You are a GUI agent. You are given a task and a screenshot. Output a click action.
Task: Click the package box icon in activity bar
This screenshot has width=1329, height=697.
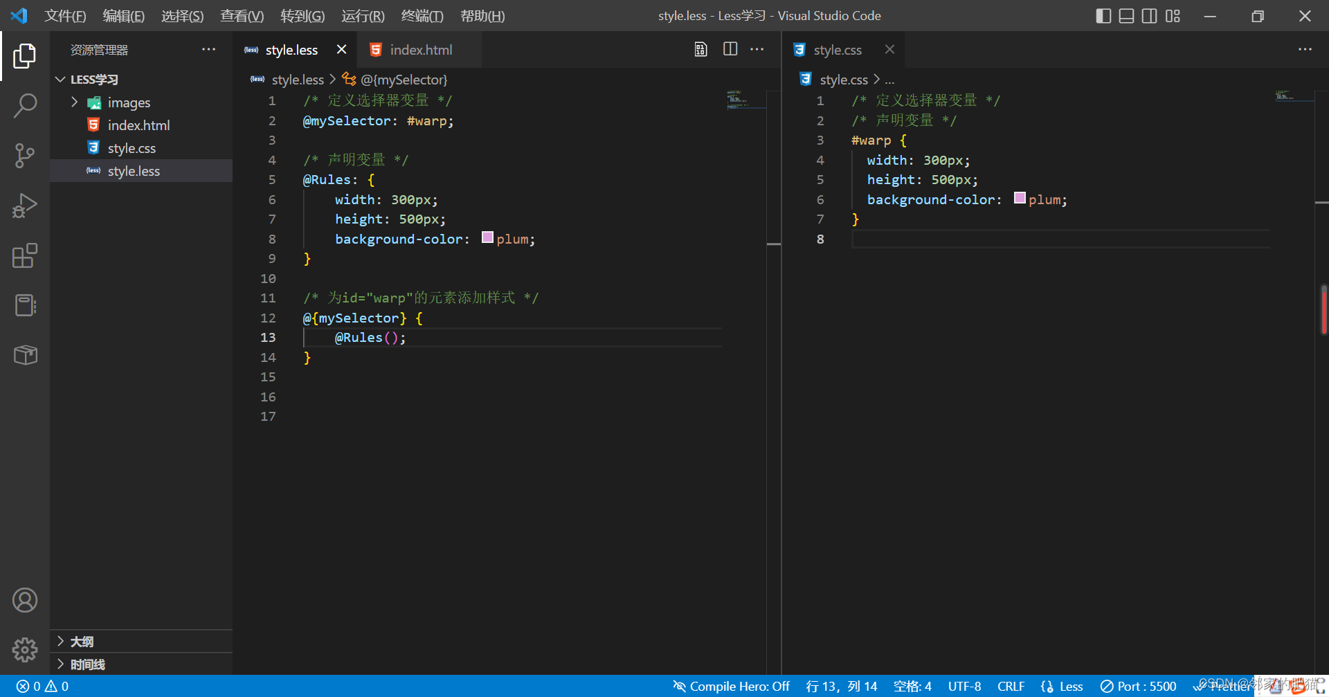coord(25,355)
